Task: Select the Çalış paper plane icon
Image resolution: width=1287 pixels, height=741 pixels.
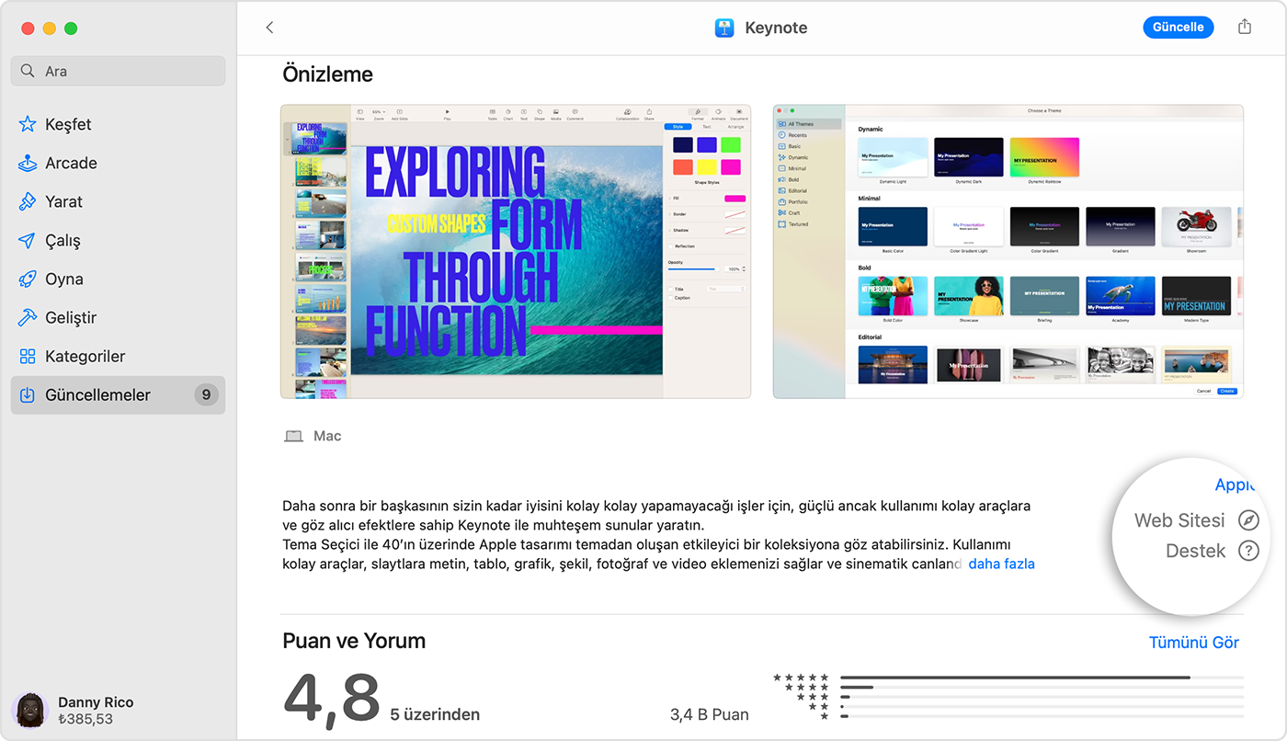Action: 28,240
